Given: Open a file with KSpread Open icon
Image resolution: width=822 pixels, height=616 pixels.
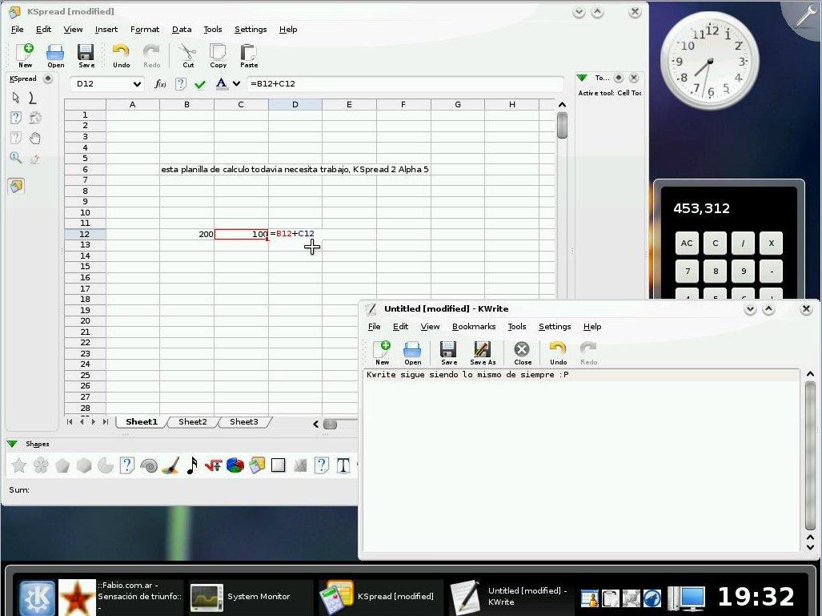Looking at the screenshot, I should [x=55, y=55].
